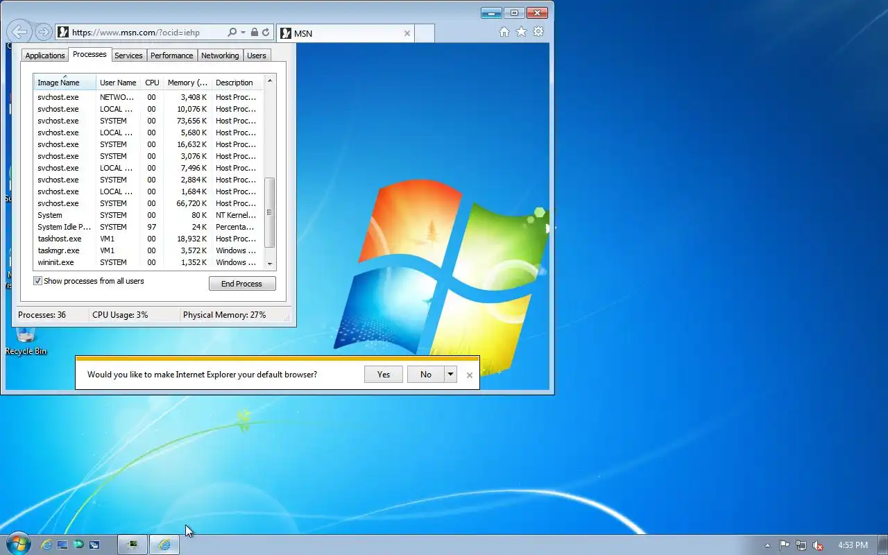Image resolution: width=888 pixels, height=555 pixels.
Task: Click the security lock icon
Action: 255,32
